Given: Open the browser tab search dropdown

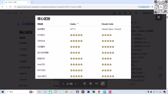Looking at the screenshot, I should [2, 2].
